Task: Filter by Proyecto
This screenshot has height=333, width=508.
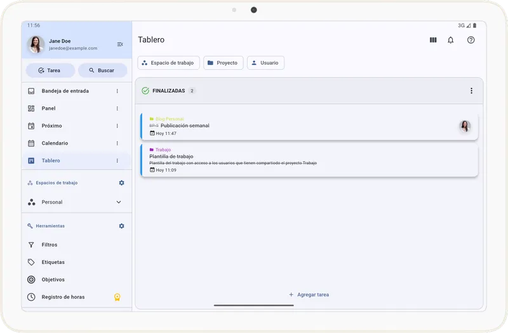Action: [x=224, y=63]
